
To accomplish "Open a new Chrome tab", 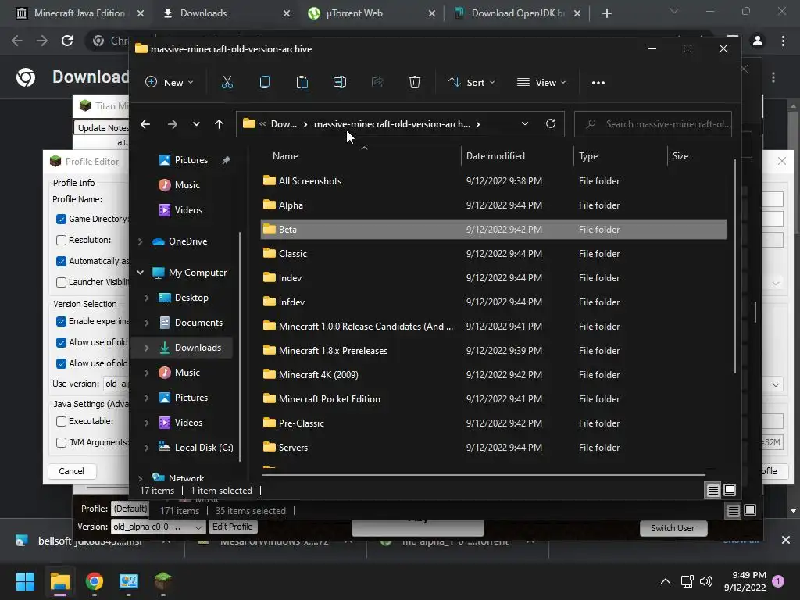I will (606, 13).
